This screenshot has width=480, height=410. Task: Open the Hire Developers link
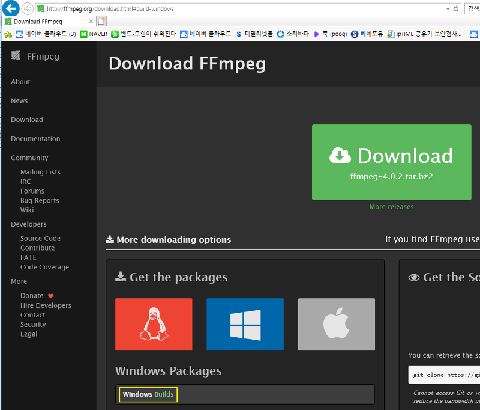[x=46, y=305]
